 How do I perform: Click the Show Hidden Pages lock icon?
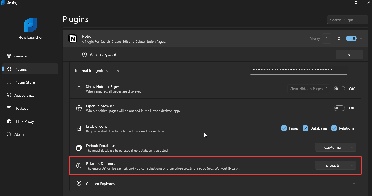pyautogui.click(x=79, y=89)
